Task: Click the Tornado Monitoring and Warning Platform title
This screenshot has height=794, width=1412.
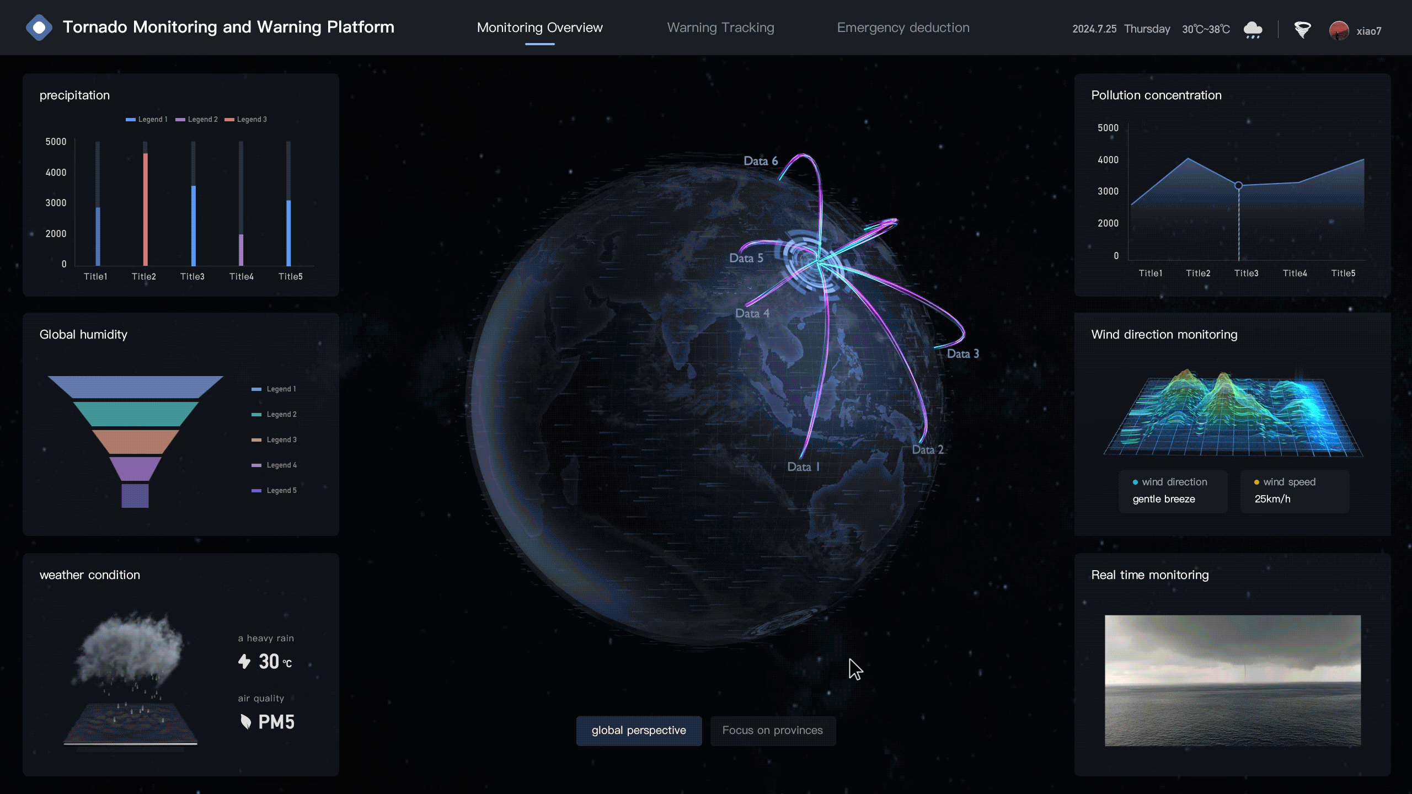Action: (228, 27)
